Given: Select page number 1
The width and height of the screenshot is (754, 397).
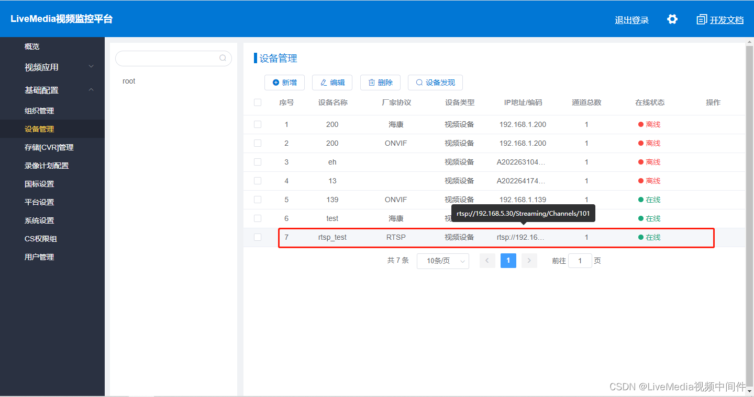Looking at the screenshot, I should tap(508, 261).
